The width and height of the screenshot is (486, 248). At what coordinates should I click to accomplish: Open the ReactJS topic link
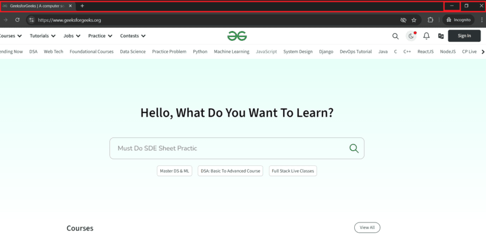[426, 52]
